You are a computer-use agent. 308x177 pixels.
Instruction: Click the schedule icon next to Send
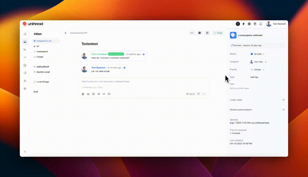pos(199,94)
